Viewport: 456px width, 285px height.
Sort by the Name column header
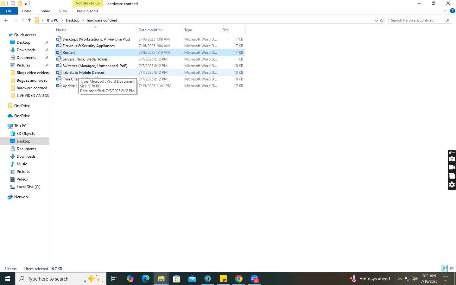[x=95, y=30]
